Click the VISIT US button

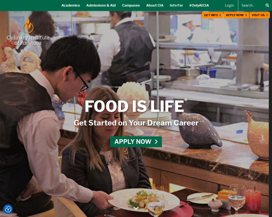point(260,15)
